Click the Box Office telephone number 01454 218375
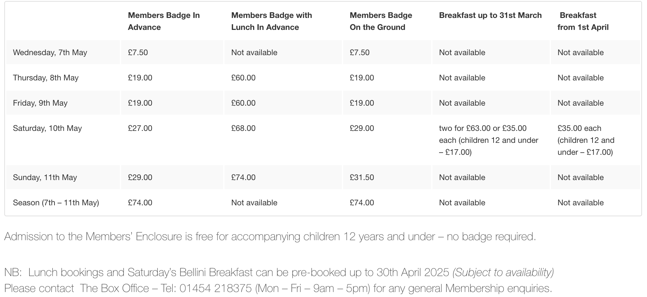Viewport: 647px width, 297px height. (x=215, y=288)
